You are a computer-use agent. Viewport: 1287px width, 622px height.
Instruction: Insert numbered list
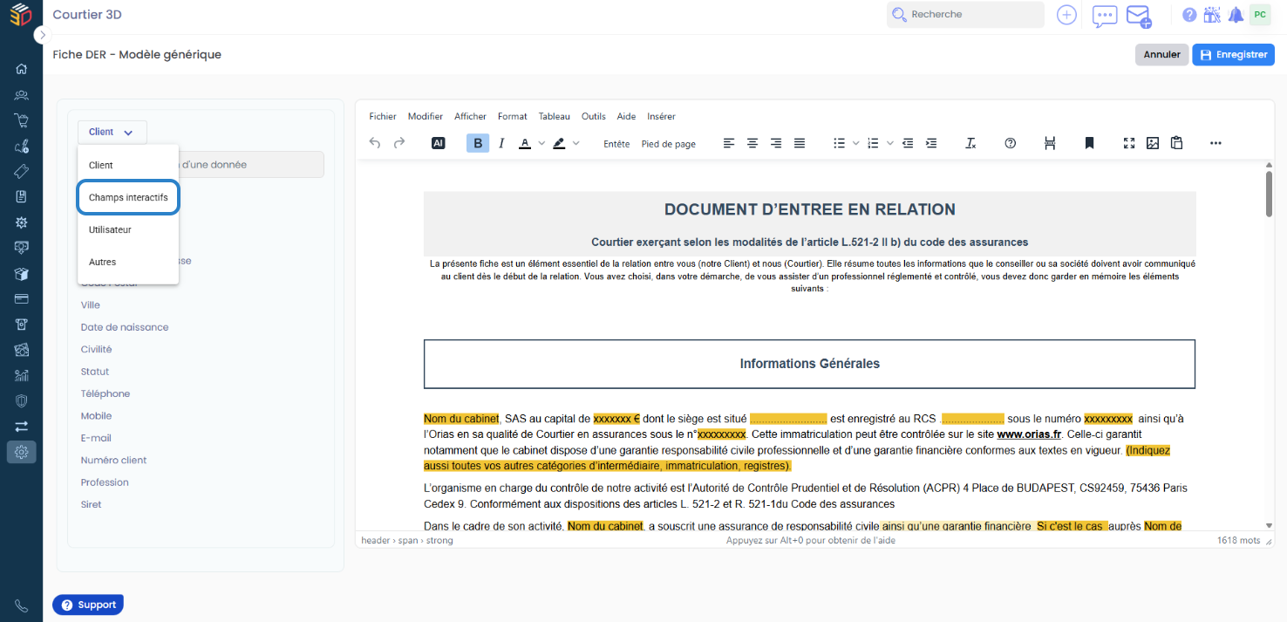tap(873, 143)
